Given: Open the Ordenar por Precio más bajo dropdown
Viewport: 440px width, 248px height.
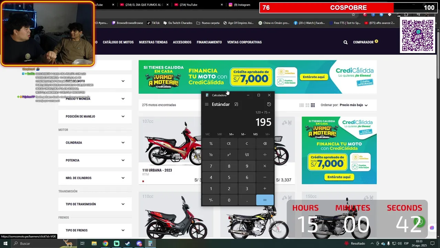Looking at the screenshot, I should coord(353,105).
